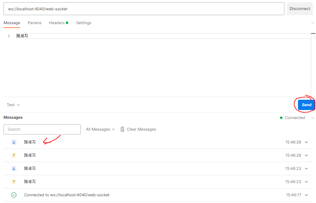This screenshot has width=316, height=203.
Task: Click the editor line number 1
Action: click(9, 36)
